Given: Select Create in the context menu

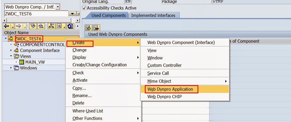Looking at the screenshot, I should click(103, 43).
